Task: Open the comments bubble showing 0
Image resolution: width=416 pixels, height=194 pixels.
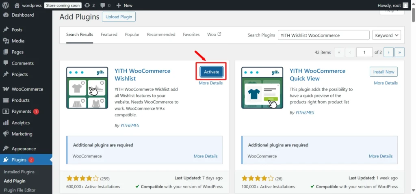Action: (x=105, y=5)
